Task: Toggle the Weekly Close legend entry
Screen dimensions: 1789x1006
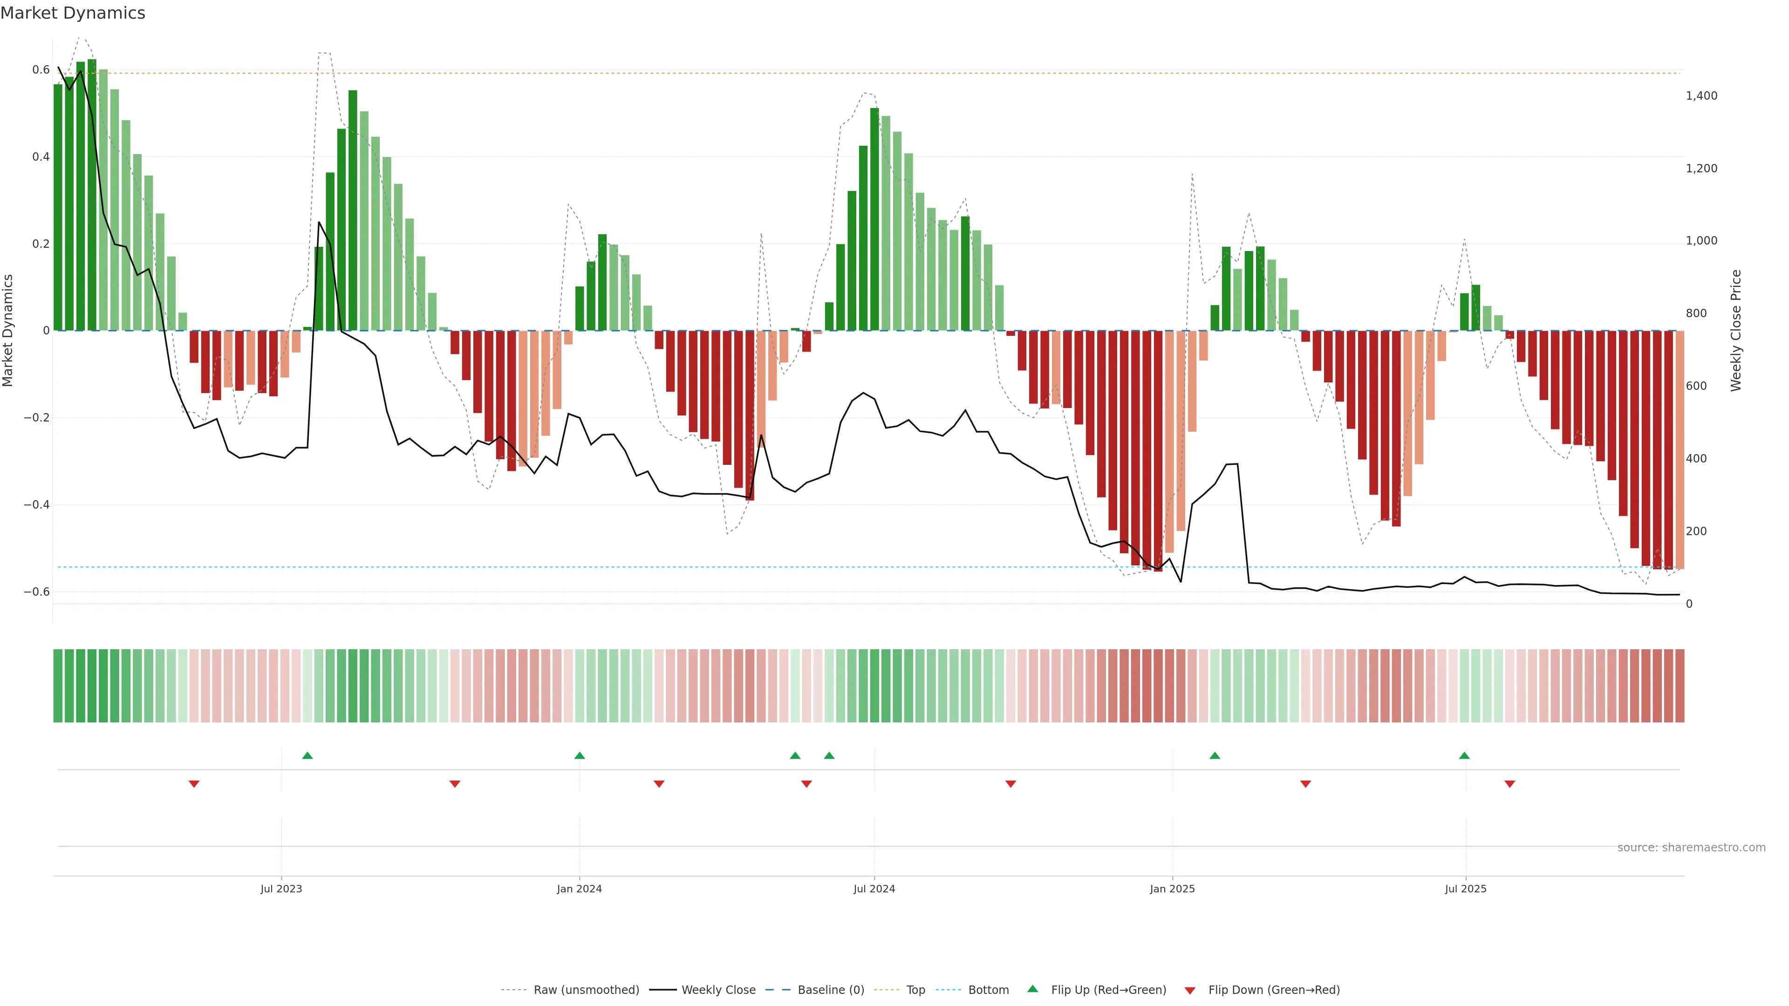Action: coord(718,990)
